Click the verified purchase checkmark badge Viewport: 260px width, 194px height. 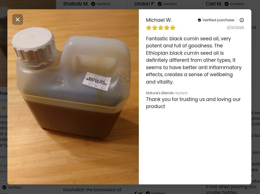click(199, 20)
